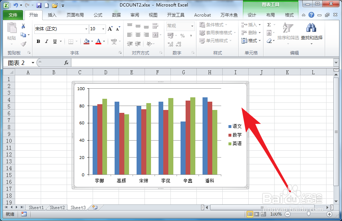Click the Save disk icon

(39, 5)
